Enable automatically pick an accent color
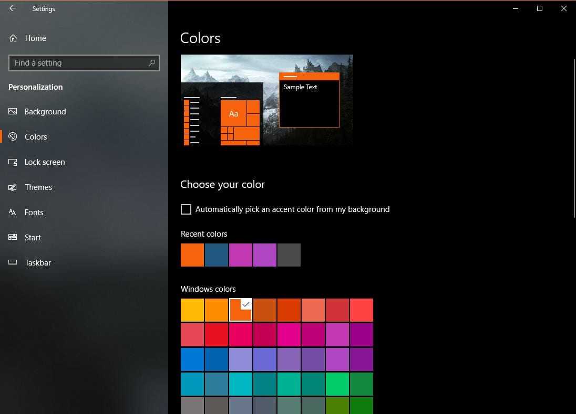 (186, 209)
